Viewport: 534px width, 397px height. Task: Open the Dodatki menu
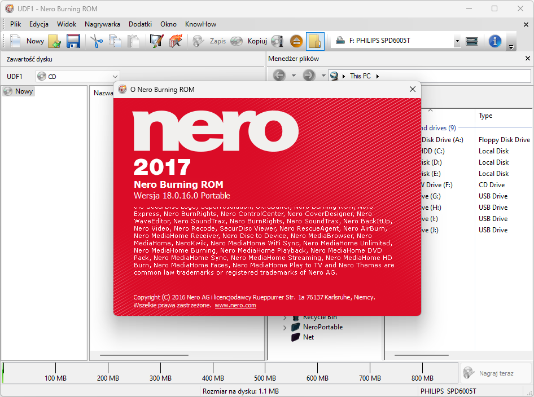pyautogui.click(x=140, y=24)
